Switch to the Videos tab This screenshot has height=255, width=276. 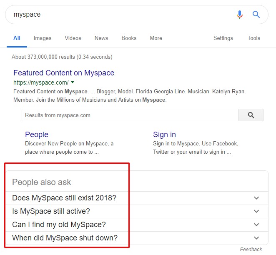pyautogui.click(x=73, y=38)
